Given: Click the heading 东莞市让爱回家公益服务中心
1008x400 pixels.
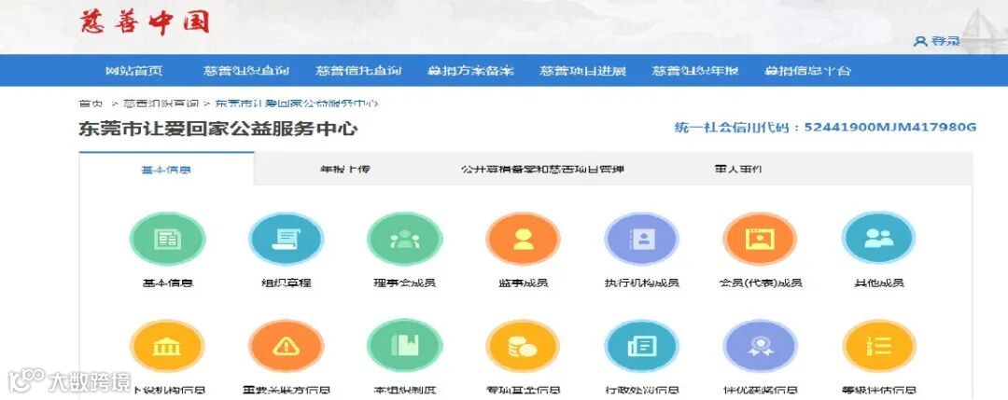Looking at the screenshot, I should click(x=217, y=129).
